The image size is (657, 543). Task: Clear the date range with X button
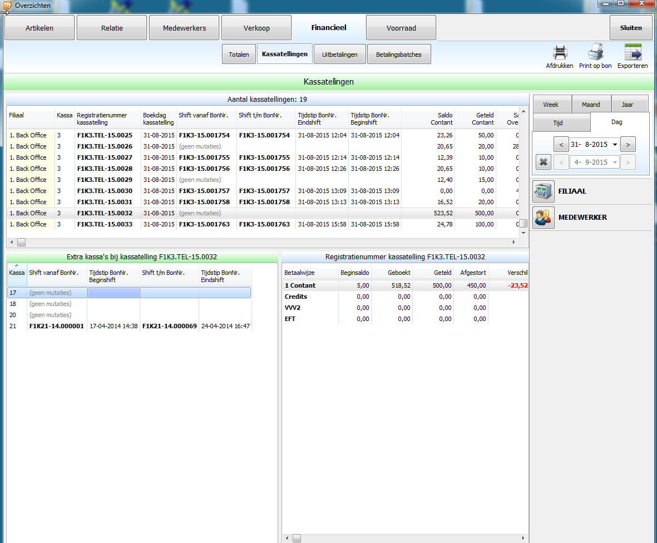[544, 162]
